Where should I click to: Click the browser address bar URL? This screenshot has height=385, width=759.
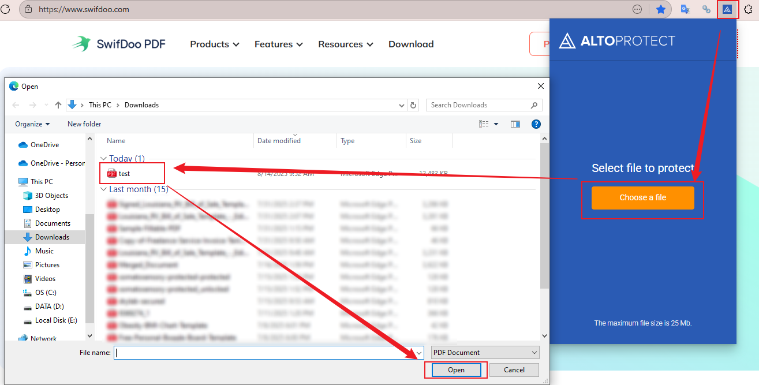tap(84, 9)
